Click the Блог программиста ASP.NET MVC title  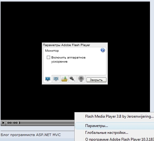(31, 135)
